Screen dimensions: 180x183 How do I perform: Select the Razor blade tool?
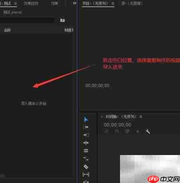[86, 167]
